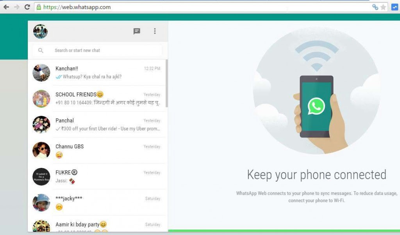The width and height of the screenshot is (400, 235).
Task: Click the grinning emoji after bday party
Action: [x=103, y=224]
